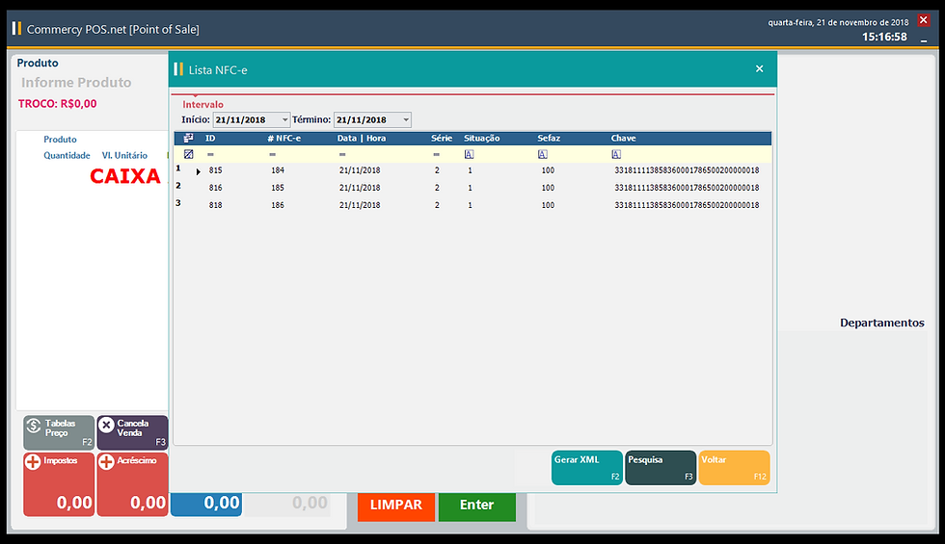945x544 pixels.
Task: Click Sefaz filter text-condition icon
Action: coord(542,154)
